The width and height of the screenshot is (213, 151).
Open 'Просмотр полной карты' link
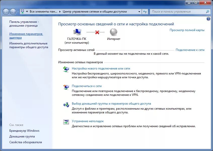coord(187,30)
